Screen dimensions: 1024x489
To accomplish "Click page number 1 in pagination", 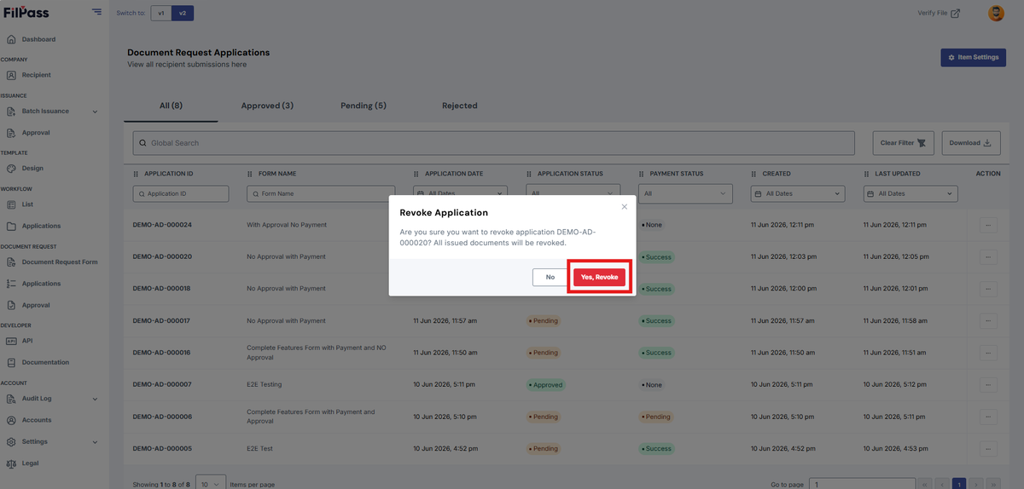I will [958, 484].
